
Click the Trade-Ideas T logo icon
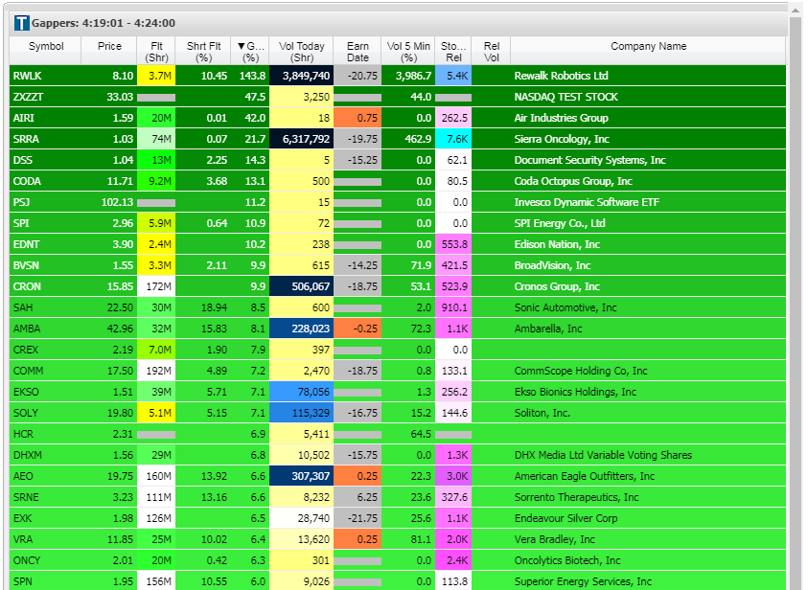(22, 23)
